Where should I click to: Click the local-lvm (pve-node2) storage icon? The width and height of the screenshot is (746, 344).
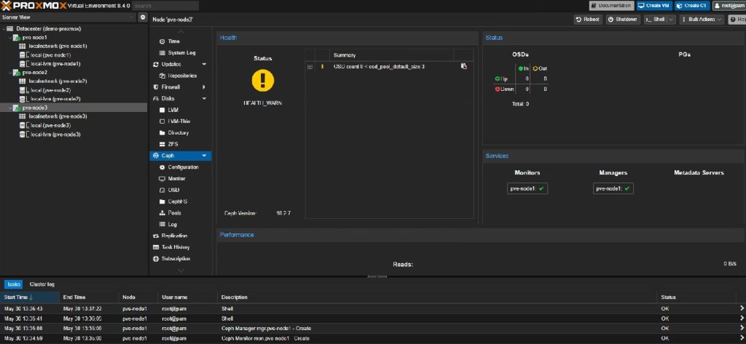click(x=23, y=99)
